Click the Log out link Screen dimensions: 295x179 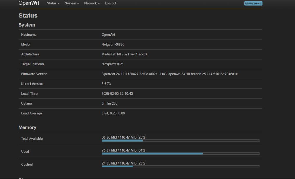click(110, 3)
